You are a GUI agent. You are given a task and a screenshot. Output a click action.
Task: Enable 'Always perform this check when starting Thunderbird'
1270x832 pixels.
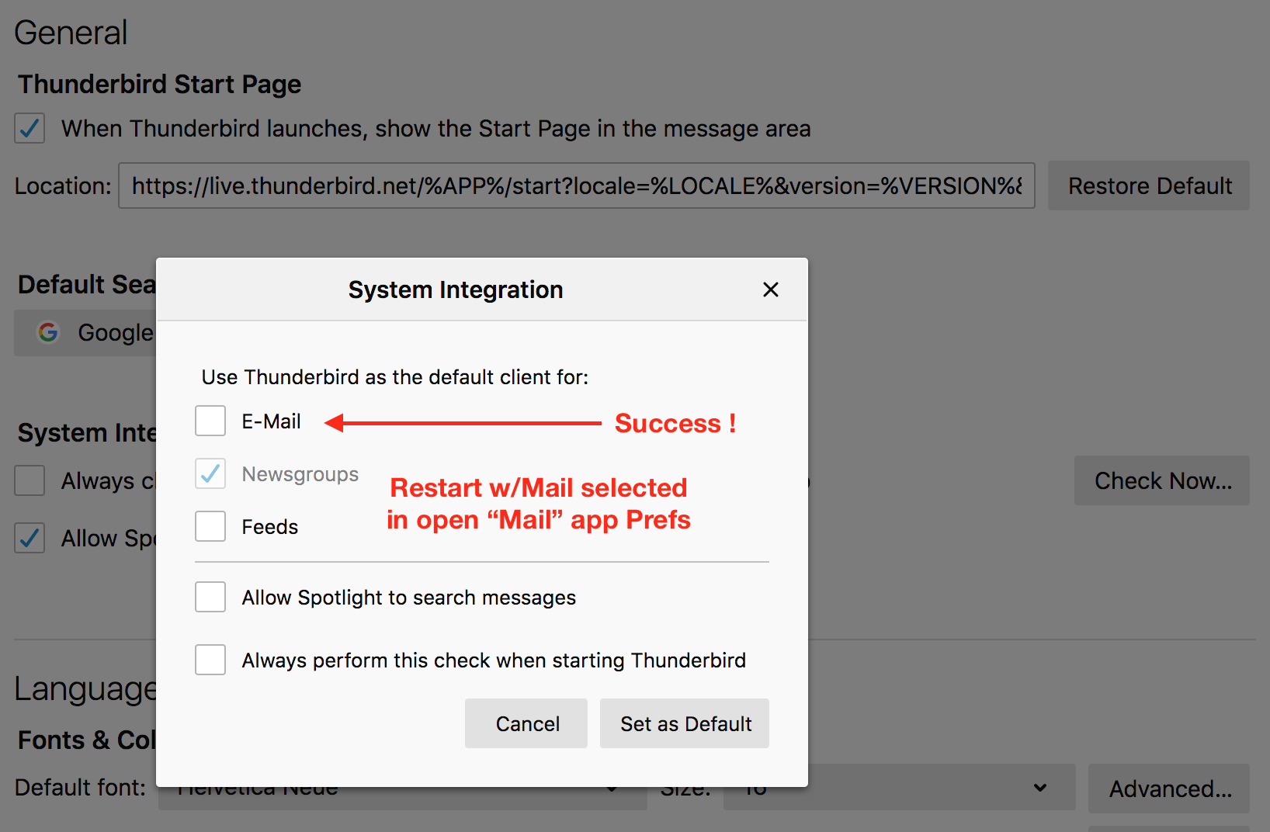point(210,660)
